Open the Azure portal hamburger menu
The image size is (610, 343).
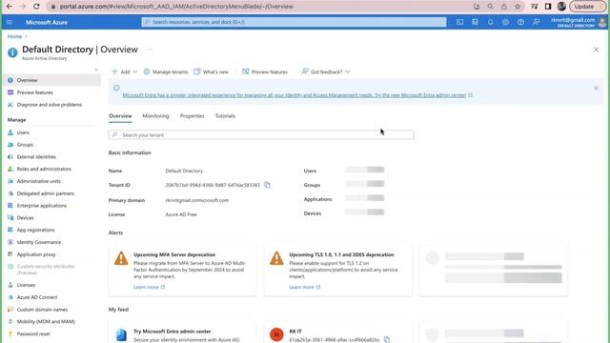[10, 22]
